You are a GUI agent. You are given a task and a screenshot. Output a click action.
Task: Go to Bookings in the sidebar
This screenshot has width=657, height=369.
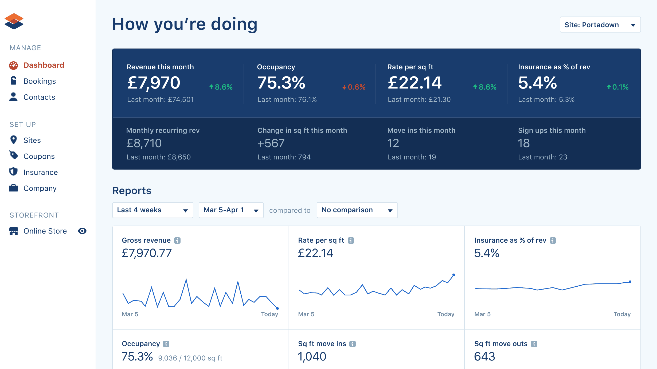pyautogui.click(x=40, y=81)
